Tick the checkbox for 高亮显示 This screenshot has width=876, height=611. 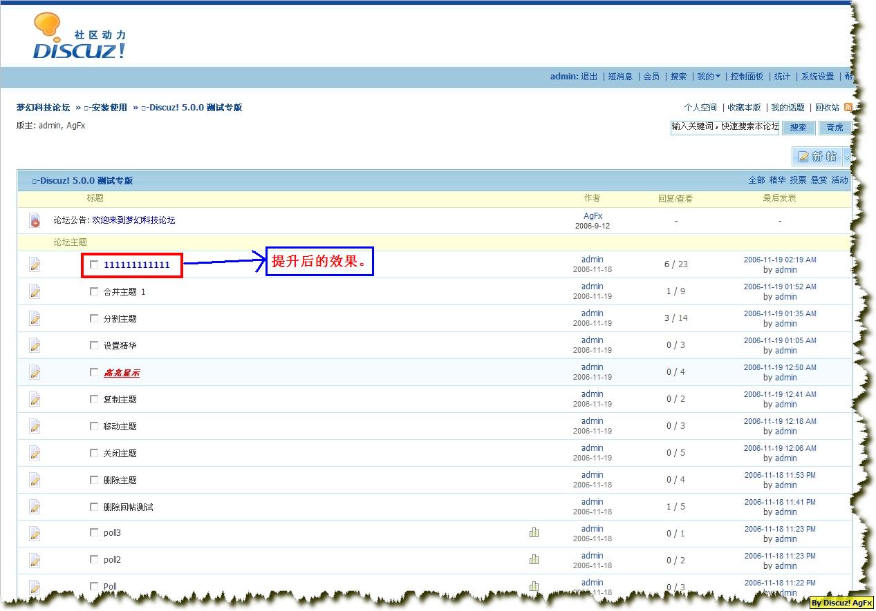[94, 371]
